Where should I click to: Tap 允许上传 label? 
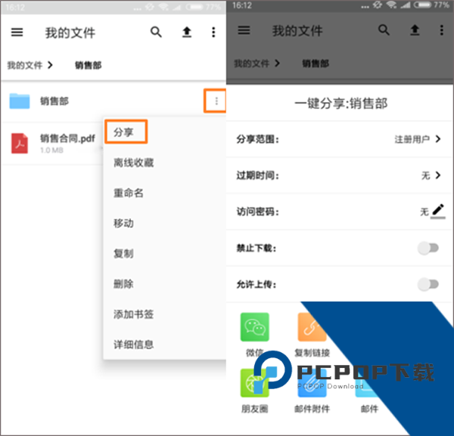click(x=257, y=285)
